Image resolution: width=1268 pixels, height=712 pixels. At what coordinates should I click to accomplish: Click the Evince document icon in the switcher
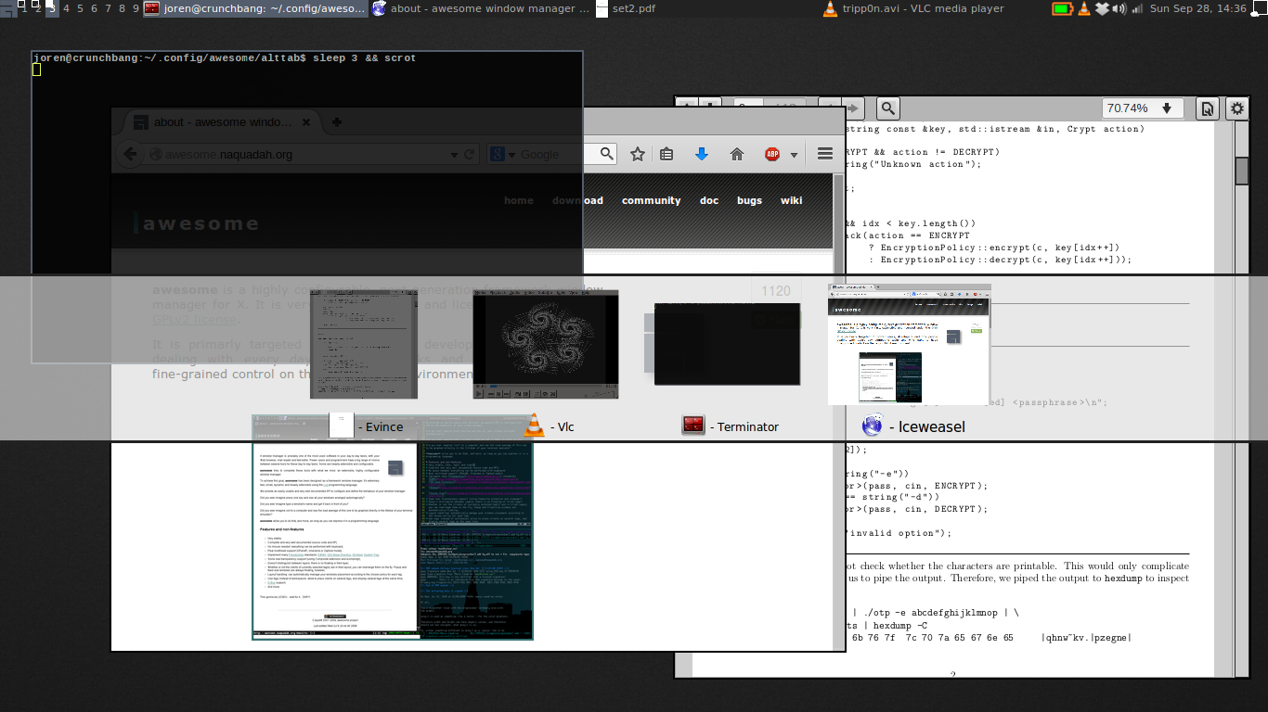[342, 426]
